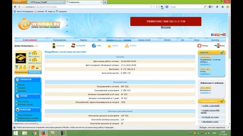This screenshot has width=243, height=136.
Task: Click 'подробнее' under 'Безопасность' referrer info
Action: tap(205, 93)
